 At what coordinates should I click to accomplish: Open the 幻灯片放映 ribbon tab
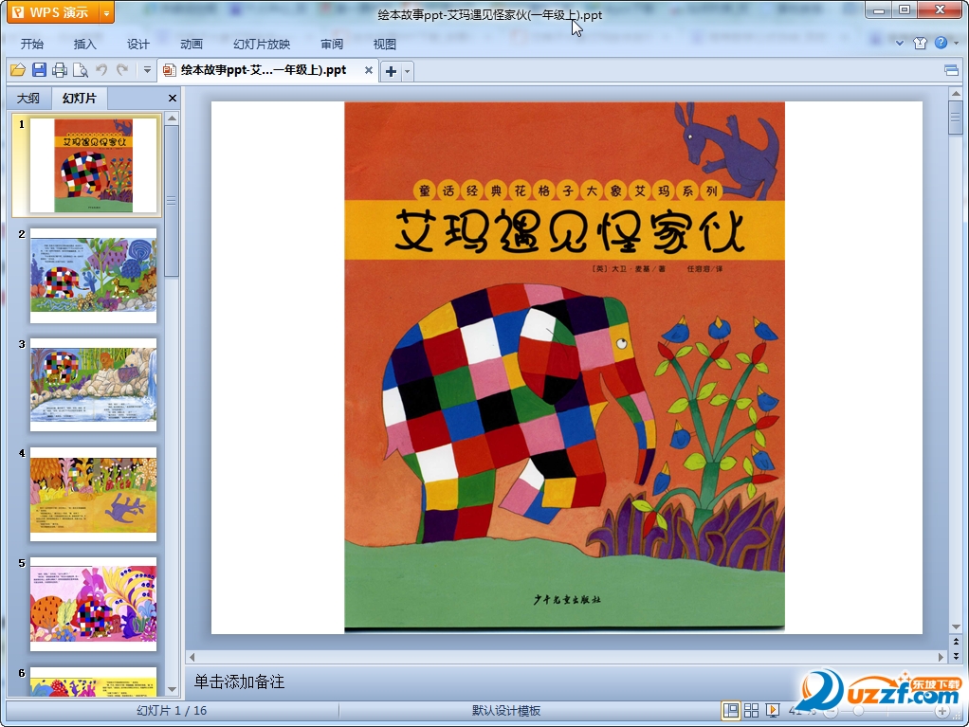262,44
